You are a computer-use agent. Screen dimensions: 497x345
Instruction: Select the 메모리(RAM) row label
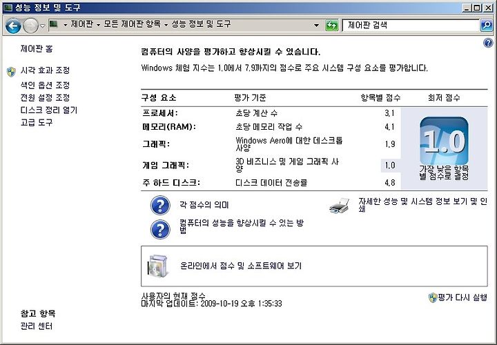coord(168,127)
